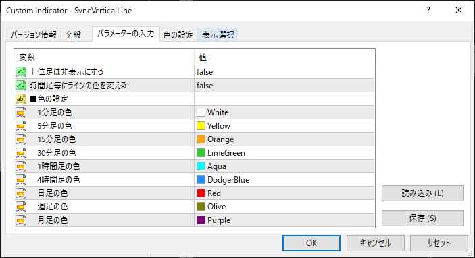Click the color parameter icon for 日足の色
The image size is (475, 258).
21,193
